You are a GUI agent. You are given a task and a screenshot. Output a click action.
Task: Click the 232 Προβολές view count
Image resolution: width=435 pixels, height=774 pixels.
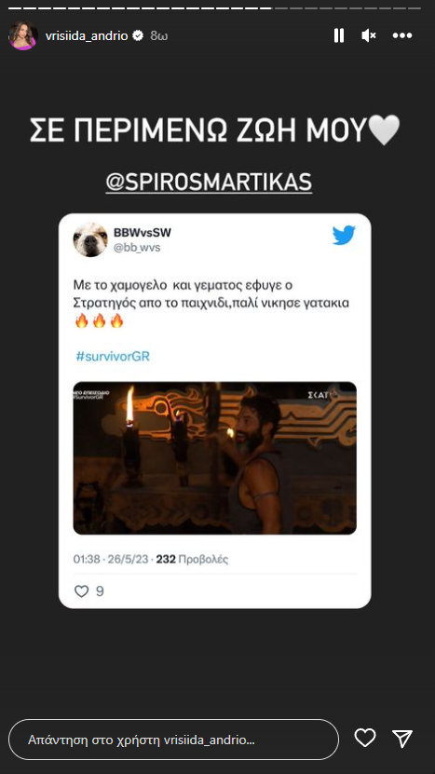(192, 559)
